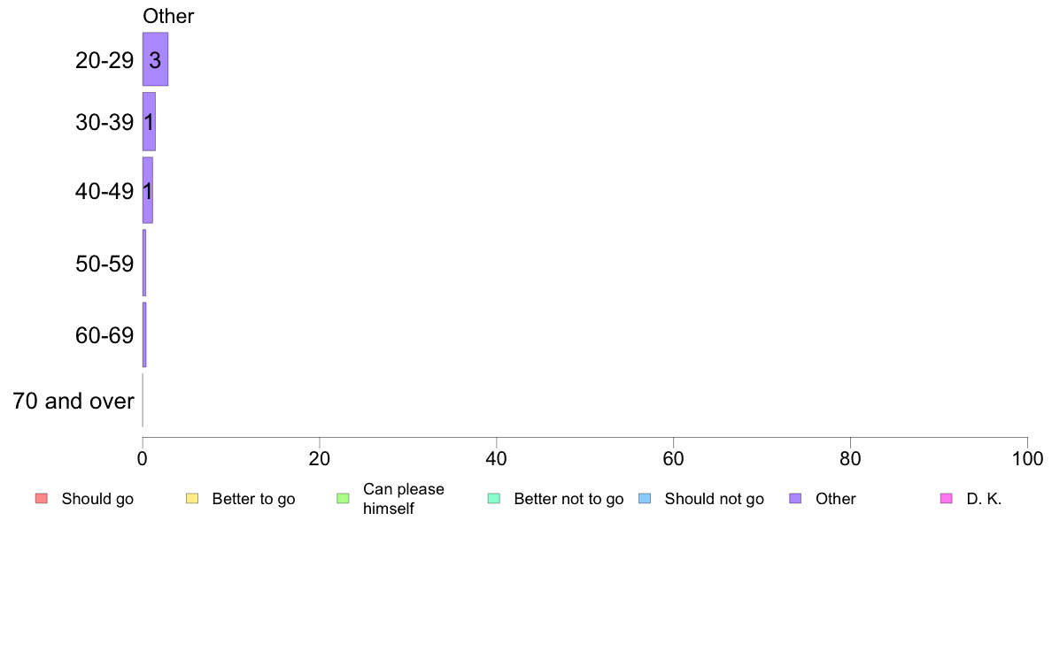Click the thin 60-69 bar
1052x651 pixels.
click(144, 334)
